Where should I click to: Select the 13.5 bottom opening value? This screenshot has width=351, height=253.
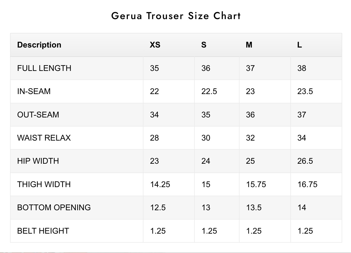click(x=254, y=207)
